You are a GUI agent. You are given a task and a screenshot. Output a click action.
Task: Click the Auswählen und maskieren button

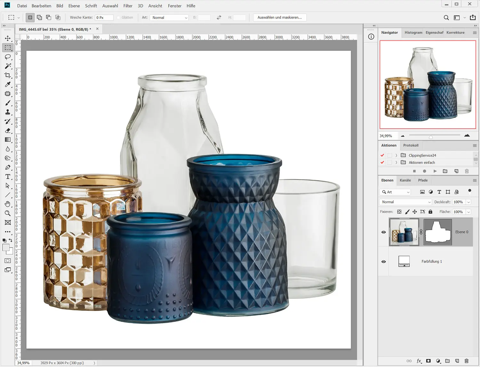point(279,18)
